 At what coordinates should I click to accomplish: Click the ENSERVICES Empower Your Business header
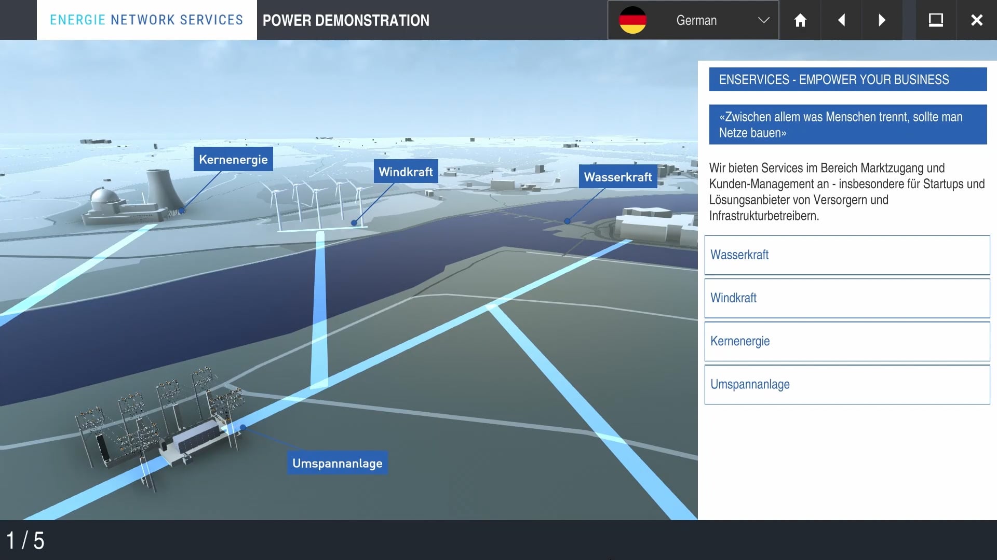847,79
